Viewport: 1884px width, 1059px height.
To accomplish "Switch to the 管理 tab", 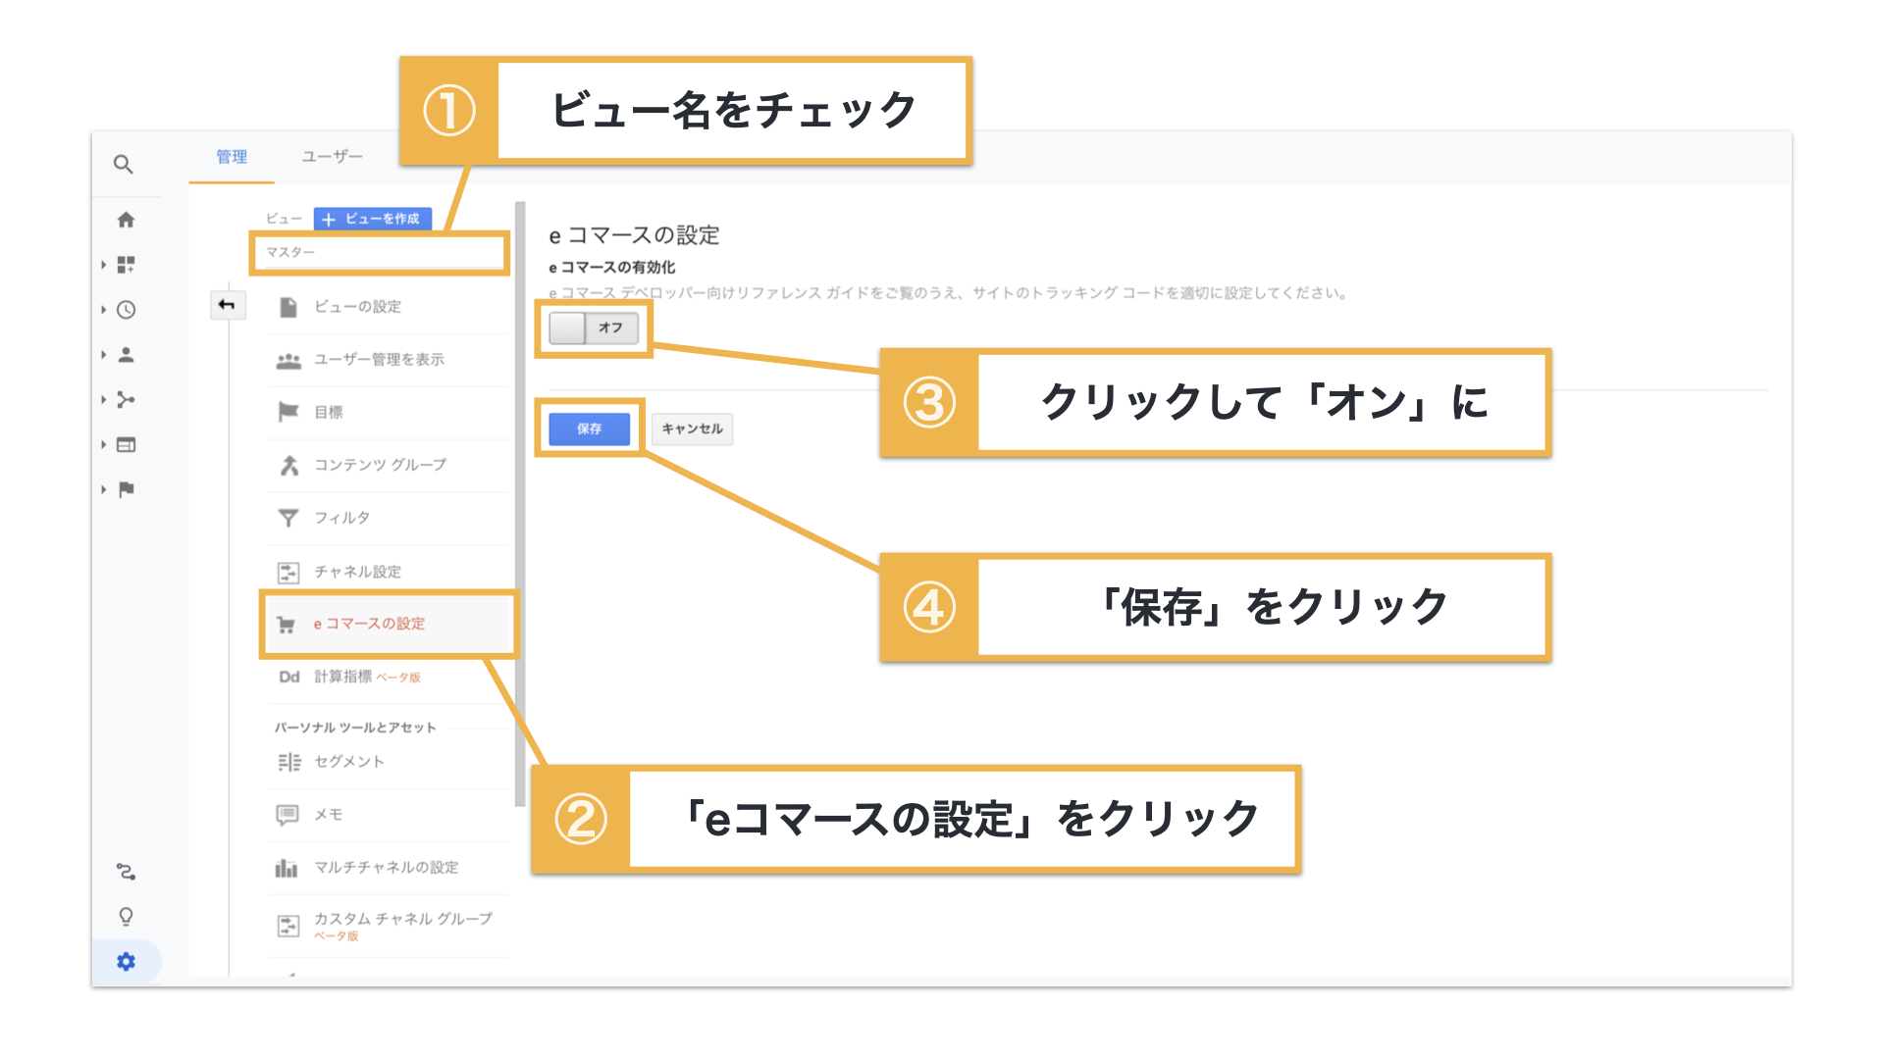I will pos(232,157).
